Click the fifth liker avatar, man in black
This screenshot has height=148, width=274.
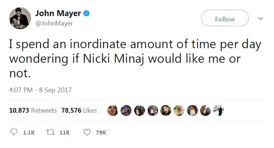click(166, 110)
